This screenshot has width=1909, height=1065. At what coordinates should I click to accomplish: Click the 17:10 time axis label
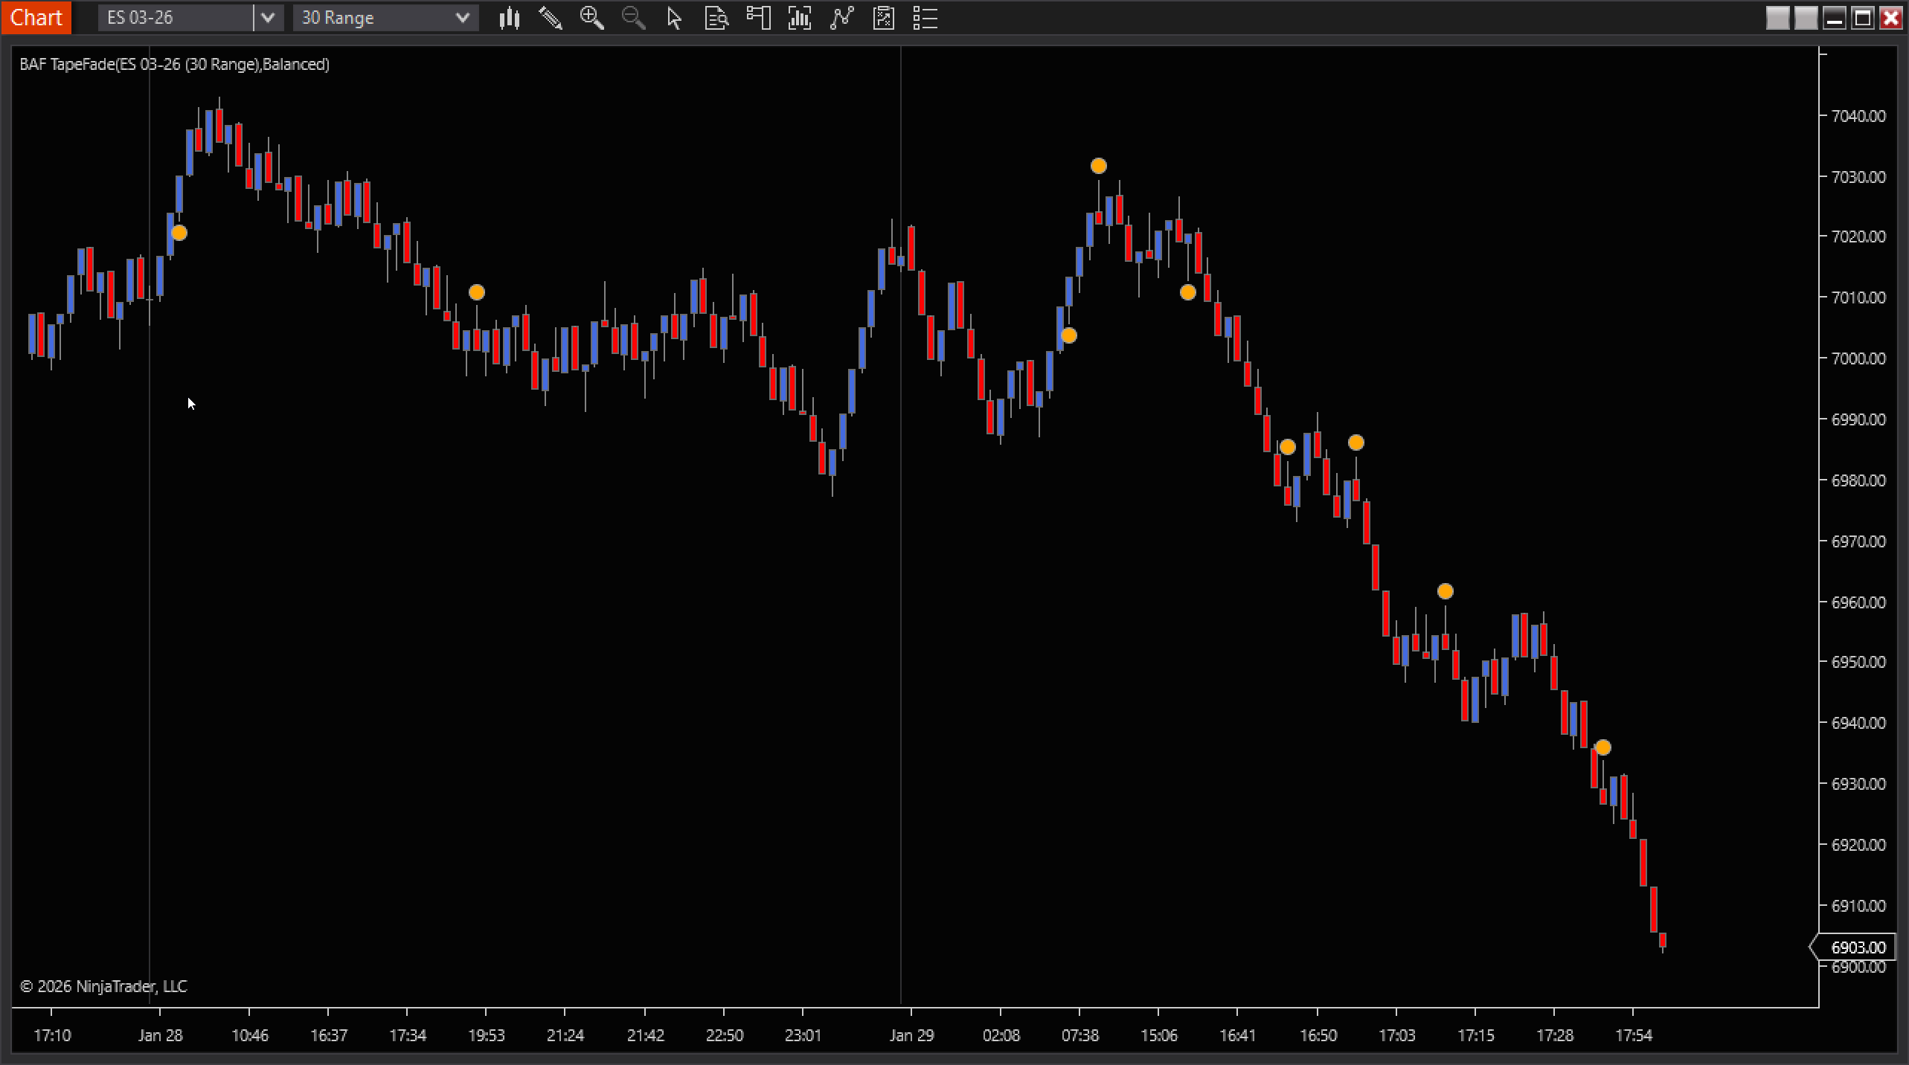coord(52,1035)
